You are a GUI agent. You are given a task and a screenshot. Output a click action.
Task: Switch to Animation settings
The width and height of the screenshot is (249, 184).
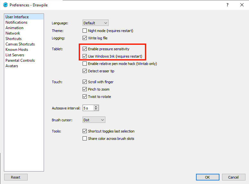coord(24,28)
